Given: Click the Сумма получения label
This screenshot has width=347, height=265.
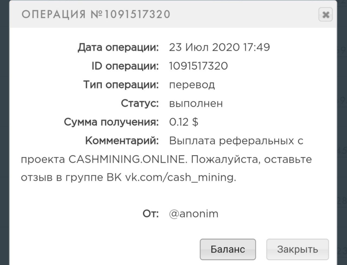Looking at the screenshot, I should [111, 122].
